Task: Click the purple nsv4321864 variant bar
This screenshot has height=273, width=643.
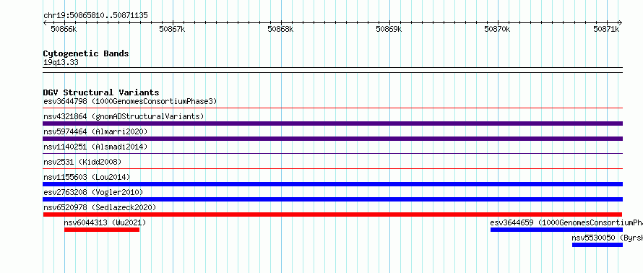Action: [x=333, y=123]
